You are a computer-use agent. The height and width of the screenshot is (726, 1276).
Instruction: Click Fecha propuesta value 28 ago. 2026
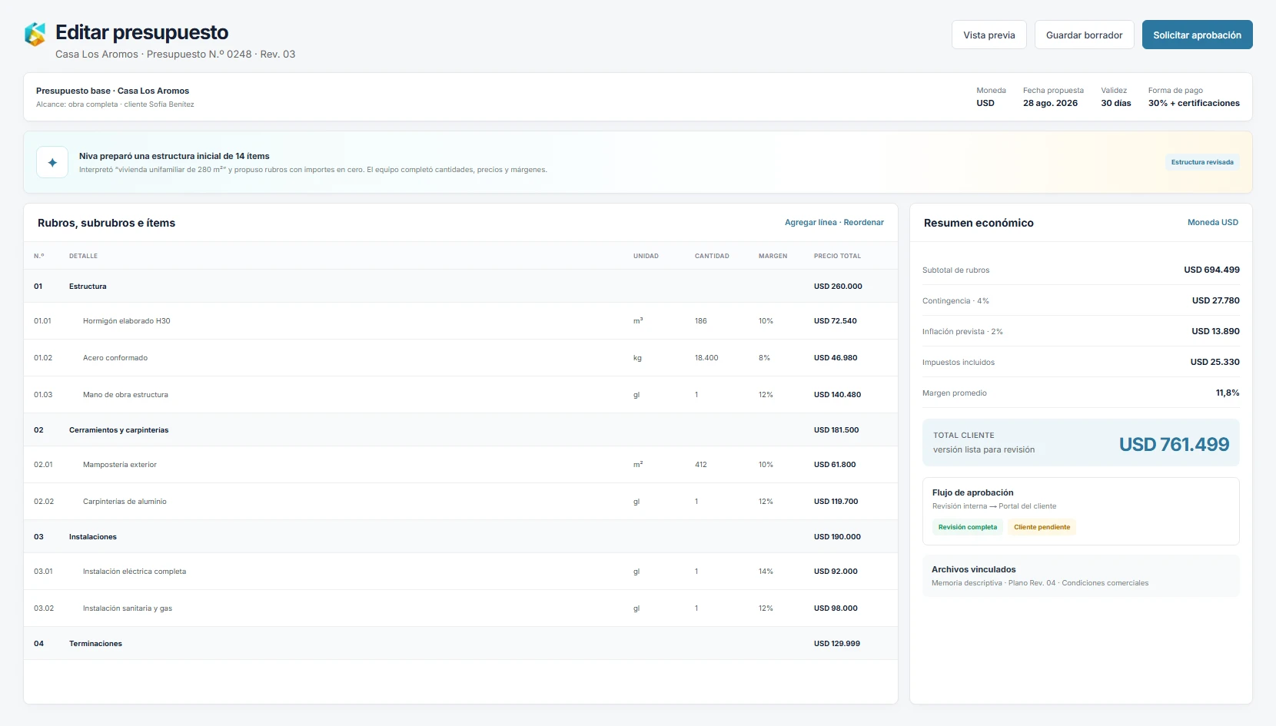[1050, 103]
